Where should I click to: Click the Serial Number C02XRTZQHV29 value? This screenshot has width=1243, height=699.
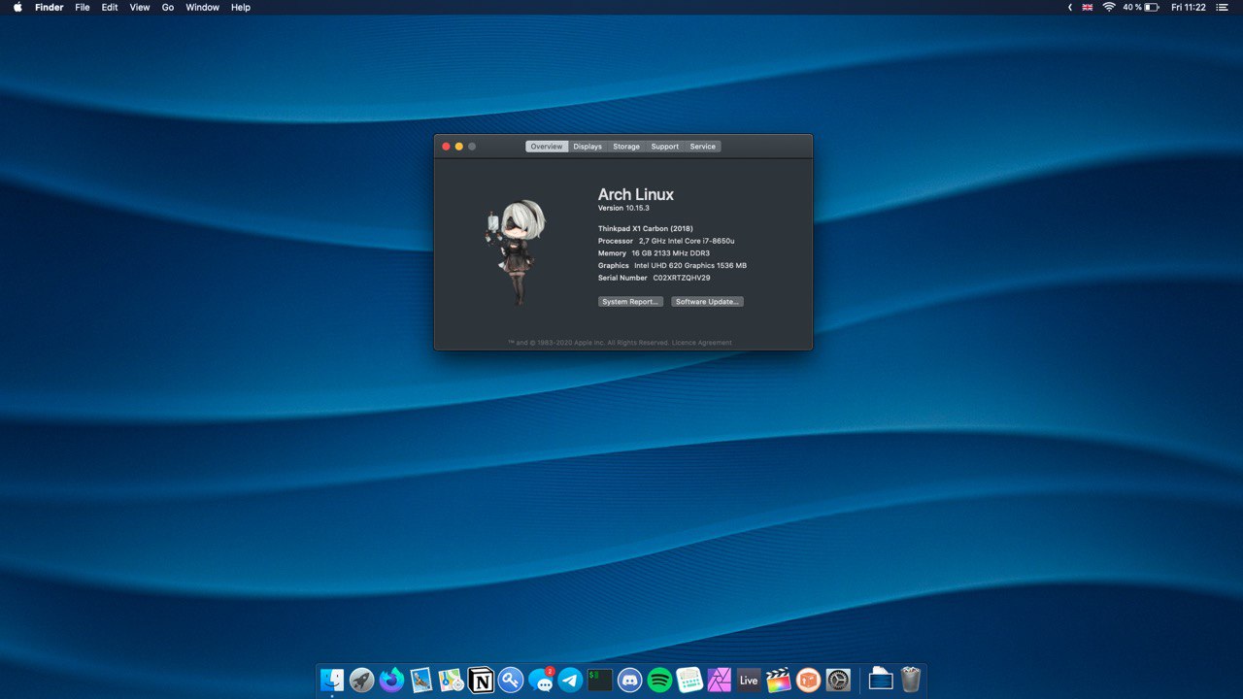[682, 278]
